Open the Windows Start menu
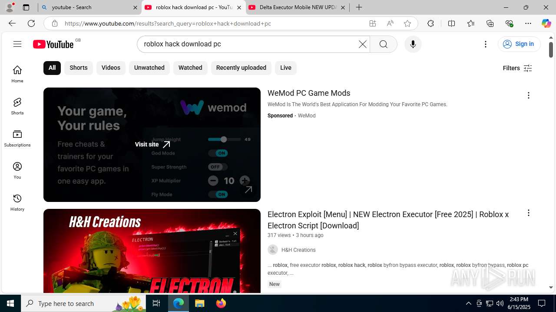Image resolution: width=556 pixels, height=312 pixels. tap(10, 303)
